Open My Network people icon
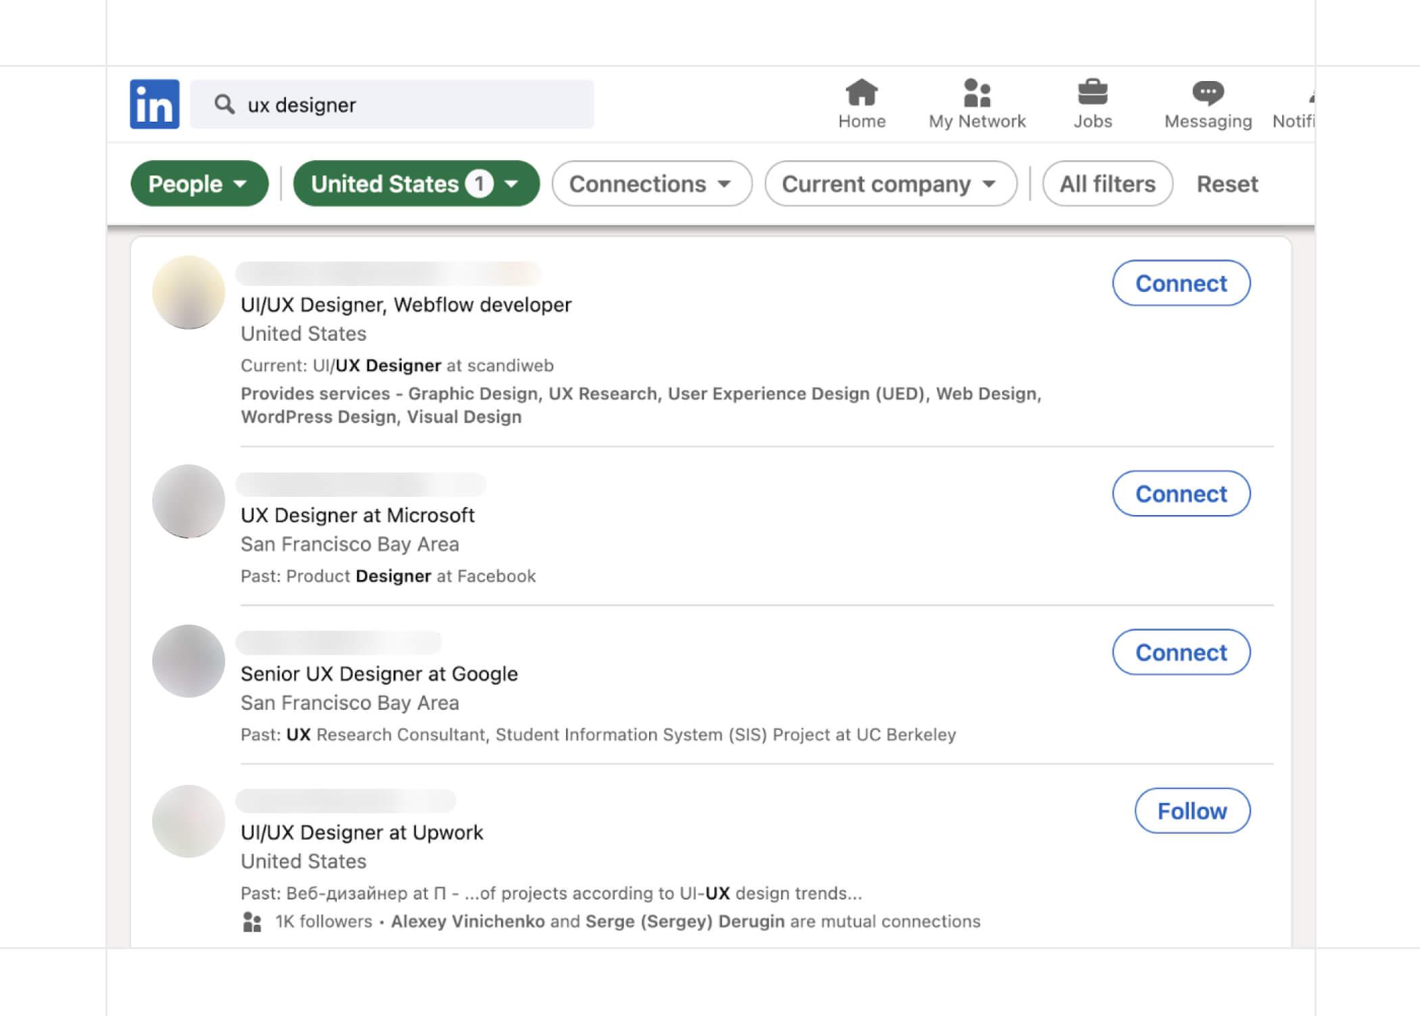Image resolution: width=1420 pixels, height=1016 pixels. (x=976, y=93)
